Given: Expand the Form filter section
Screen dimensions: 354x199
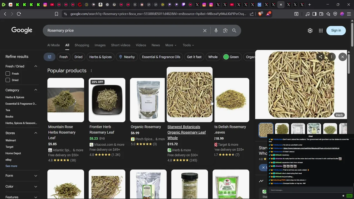Looking at the screenshot, I should (x=36, y=176).
